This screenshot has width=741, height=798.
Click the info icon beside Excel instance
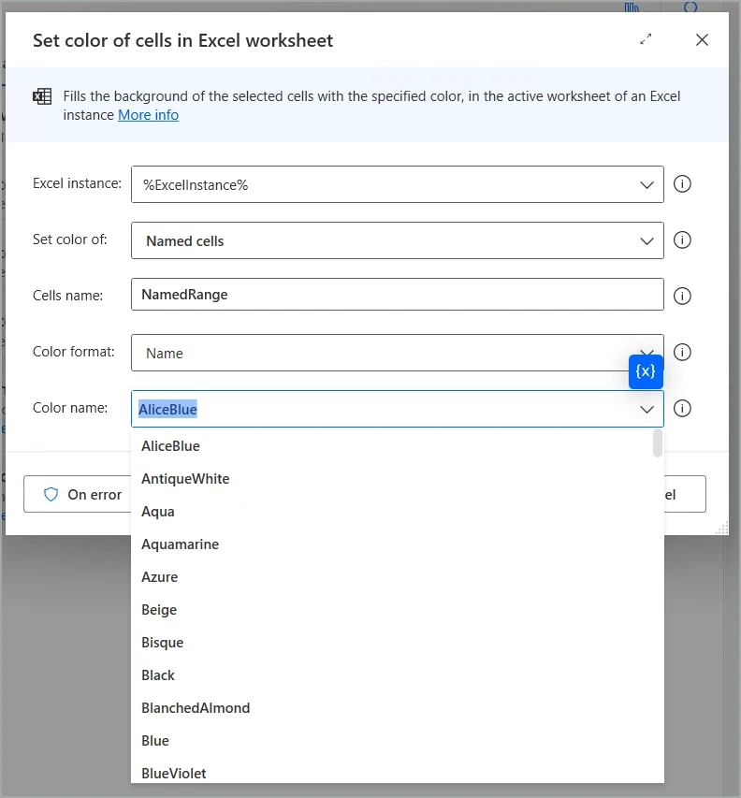682,183
